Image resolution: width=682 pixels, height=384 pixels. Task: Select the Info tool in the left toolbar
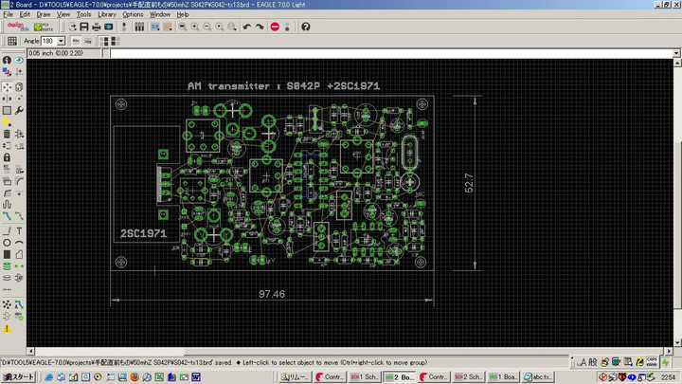pos(7,60)
